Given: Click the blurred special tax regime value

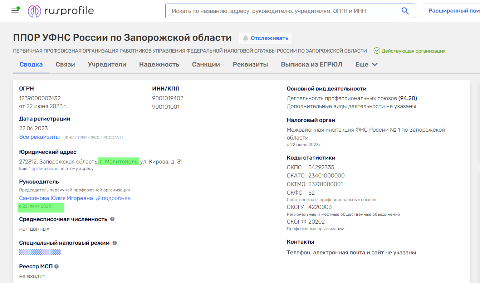Looking at the screenshot, I should tap(40, 252).
